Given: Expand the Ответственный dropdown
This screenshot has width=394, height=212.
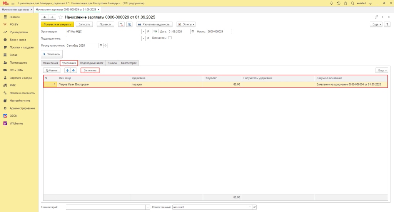Looking at the screenshot, I should pos(250,207).
